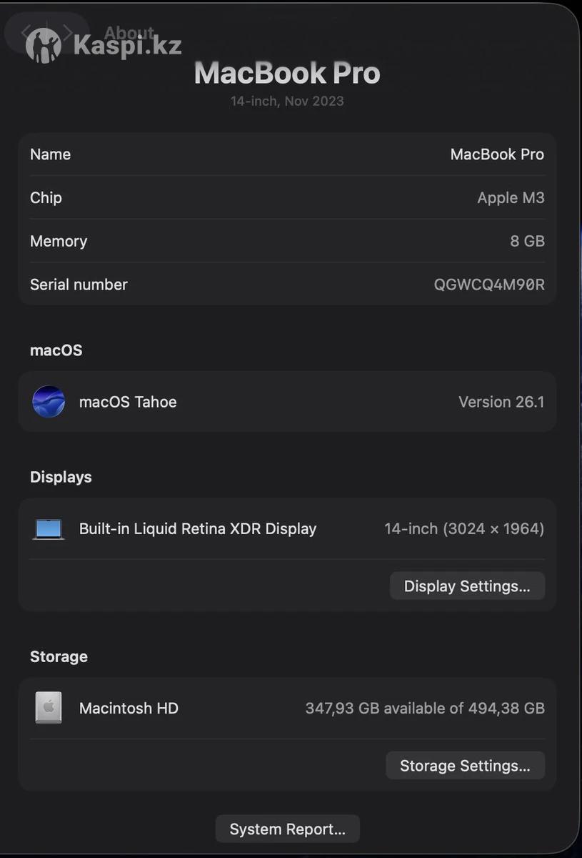Image resolution: width=582 pixels, height=858 pixels.
Task: Open the System Report
Action: (x=287, y=829)
